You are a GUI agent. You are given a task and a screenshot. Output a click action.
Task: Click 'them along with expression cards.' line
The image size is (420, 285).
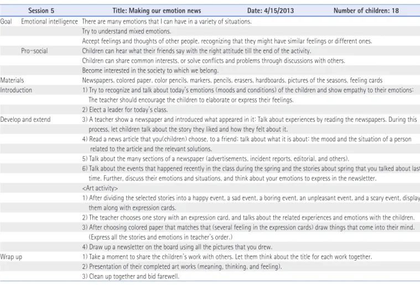point(132,208)
